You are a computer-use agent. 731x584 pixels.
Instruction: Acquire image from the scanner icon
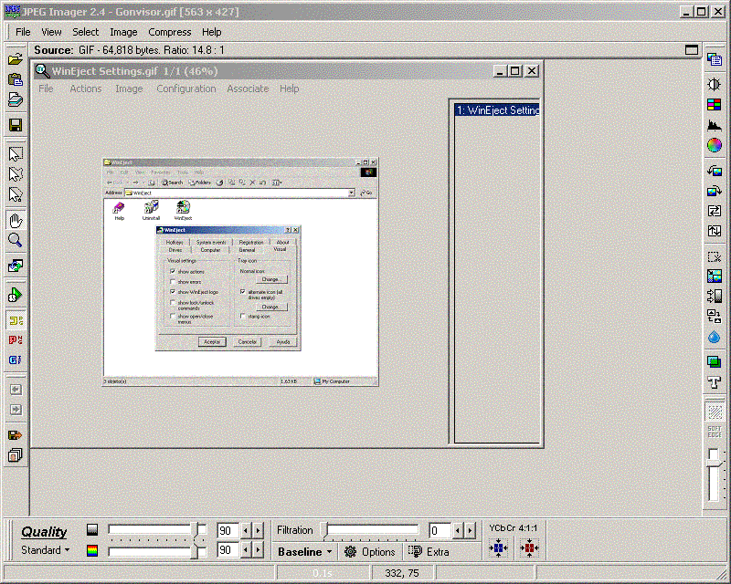[15, 99]
